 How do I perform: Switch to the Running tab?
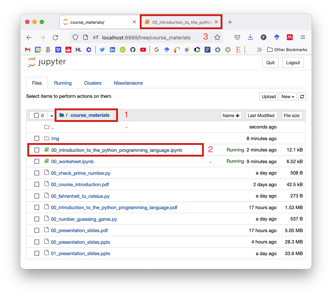tap(63, 83)
